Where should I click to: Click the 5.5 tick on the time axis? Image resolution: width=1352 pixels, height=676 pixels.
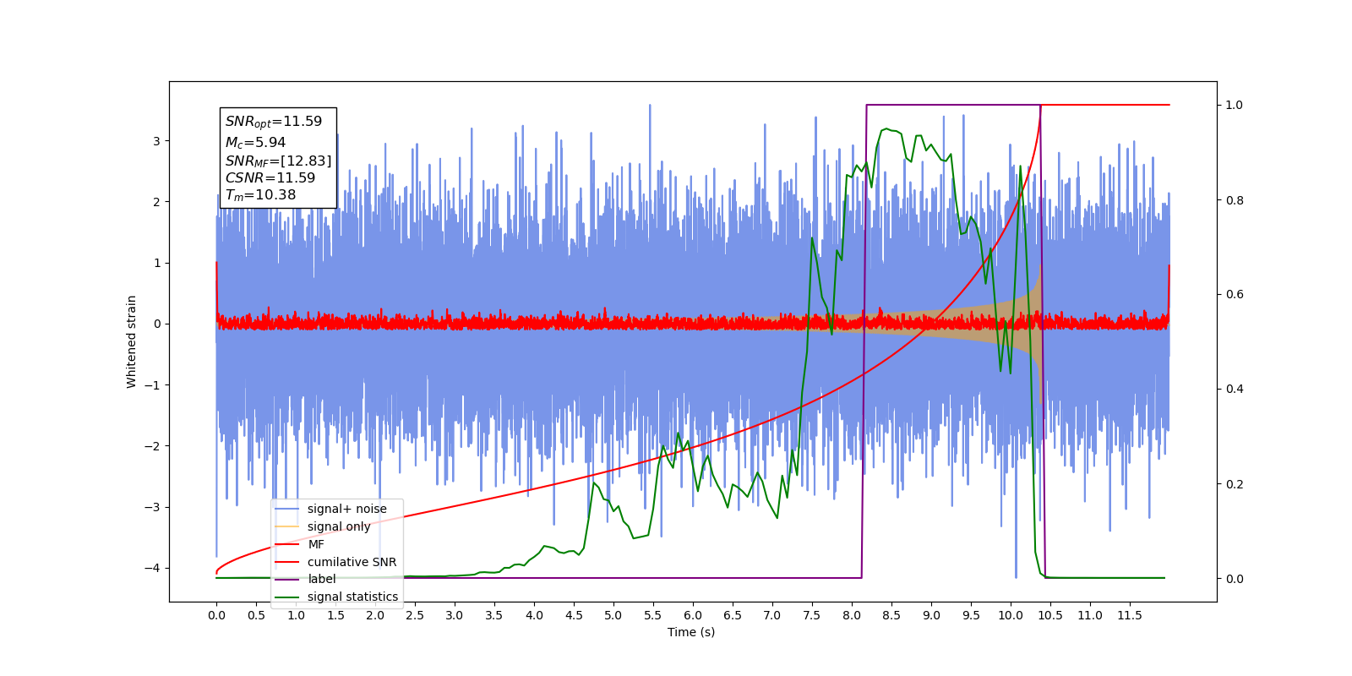click(653, 615)
